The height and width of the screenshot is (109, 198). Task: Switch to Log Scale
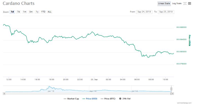(x=177, y=4)
